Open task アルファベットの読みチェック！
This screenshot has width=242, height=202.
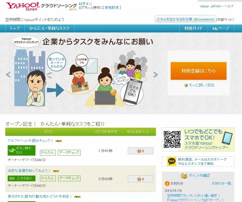(30, 141)
